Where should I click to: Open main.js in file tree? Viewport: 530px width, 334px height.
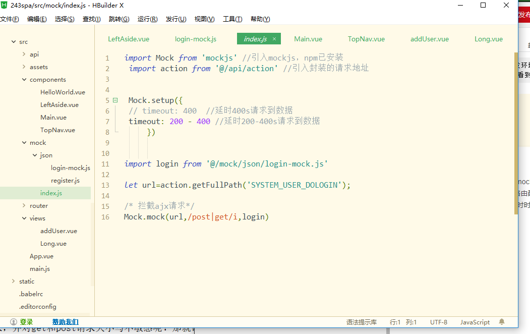coord(39,269)
